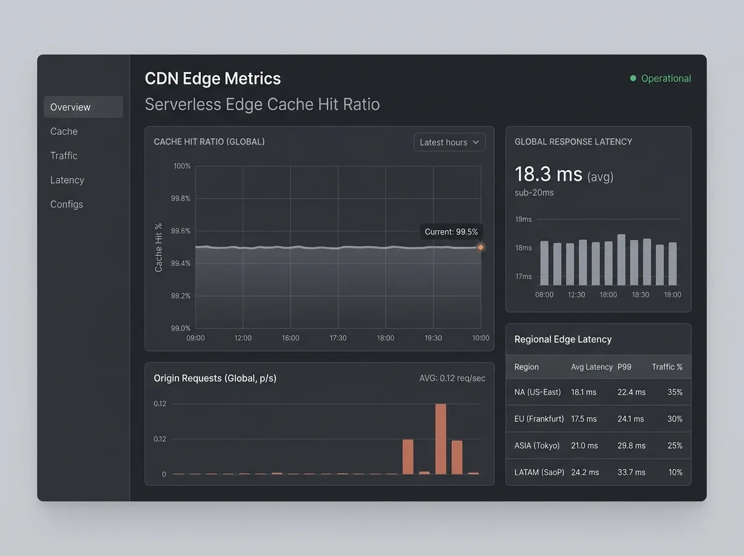Click the 99.0% y-axis label
The height and width of the screenshot is (556, 744).
(x=180, y=328)
